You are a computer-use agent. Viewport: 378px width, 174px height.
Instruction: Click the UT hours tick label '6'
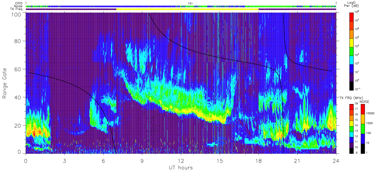tap(103, 160)
